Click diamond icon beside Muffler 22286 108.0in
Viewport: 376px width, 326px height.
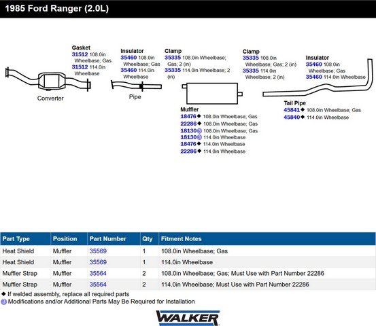click(199, 124)
